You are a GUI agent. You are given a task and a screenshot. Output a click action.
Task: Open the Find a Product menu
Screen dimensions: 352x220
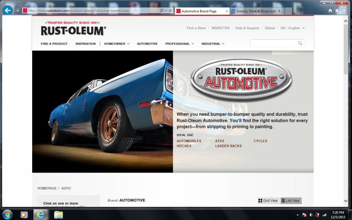click(54, 44)
